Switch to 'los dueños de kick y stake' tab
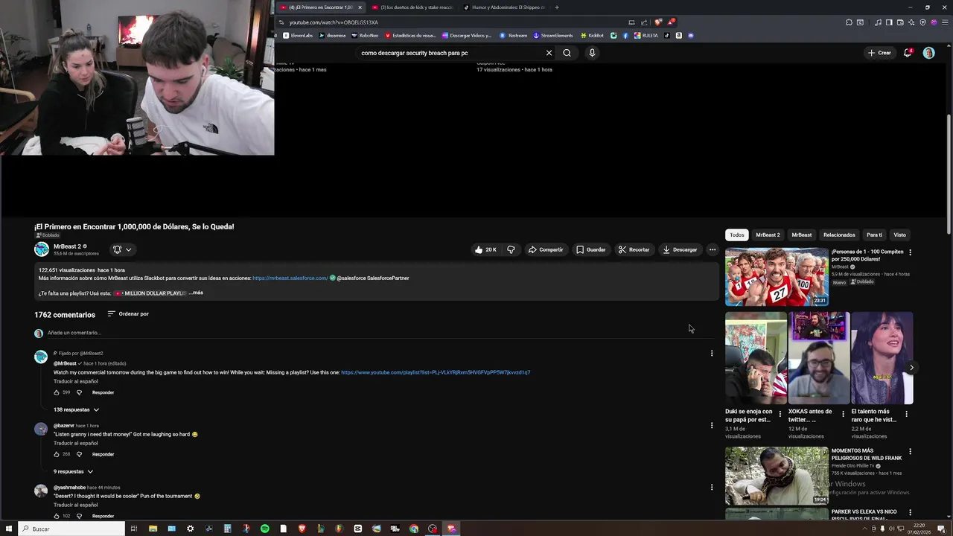 [x=412, y=7]
